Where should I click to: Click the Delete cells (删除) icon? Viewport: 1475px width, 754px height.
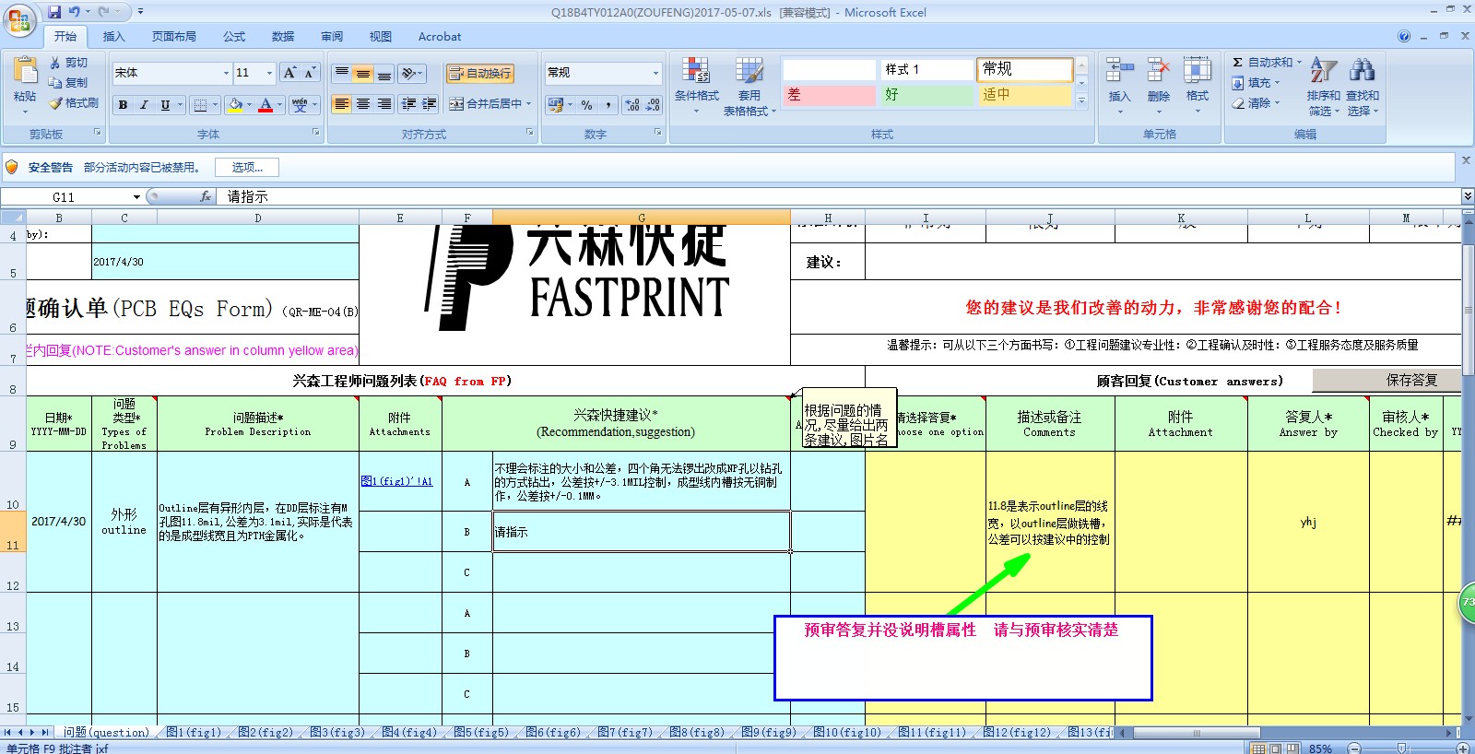tap(1159, 71)
